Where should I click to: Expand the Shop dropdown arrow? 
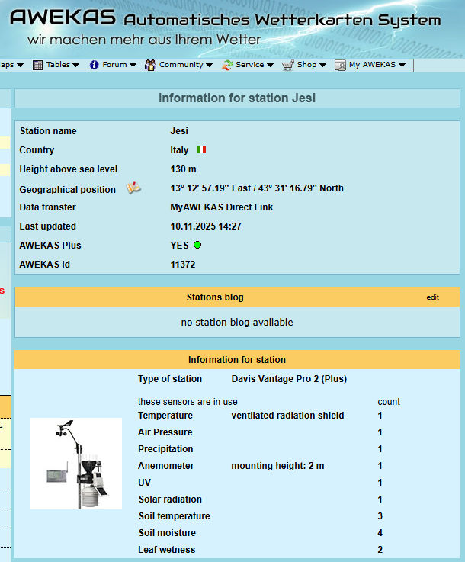322,65
